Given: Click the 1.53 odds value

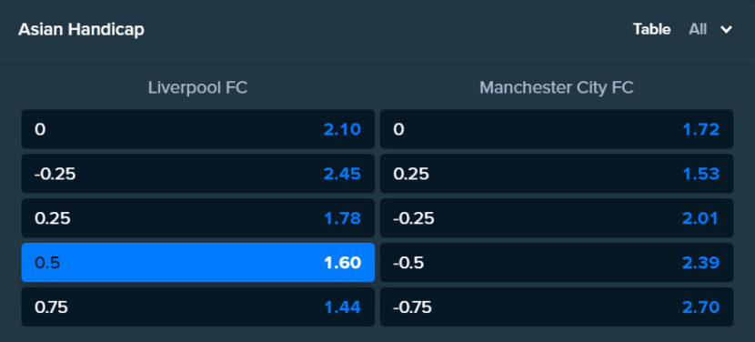Looking at the screenshot, I should tap(701, 174).
